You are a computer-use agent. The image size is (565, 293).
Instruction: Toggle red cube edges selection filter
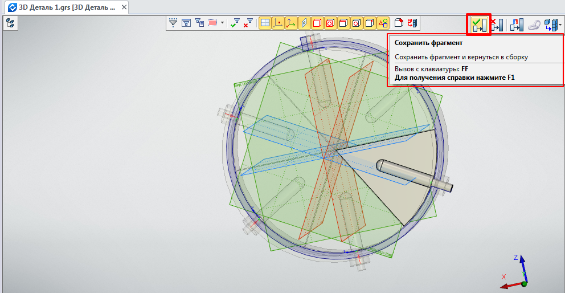coord(317,23)
